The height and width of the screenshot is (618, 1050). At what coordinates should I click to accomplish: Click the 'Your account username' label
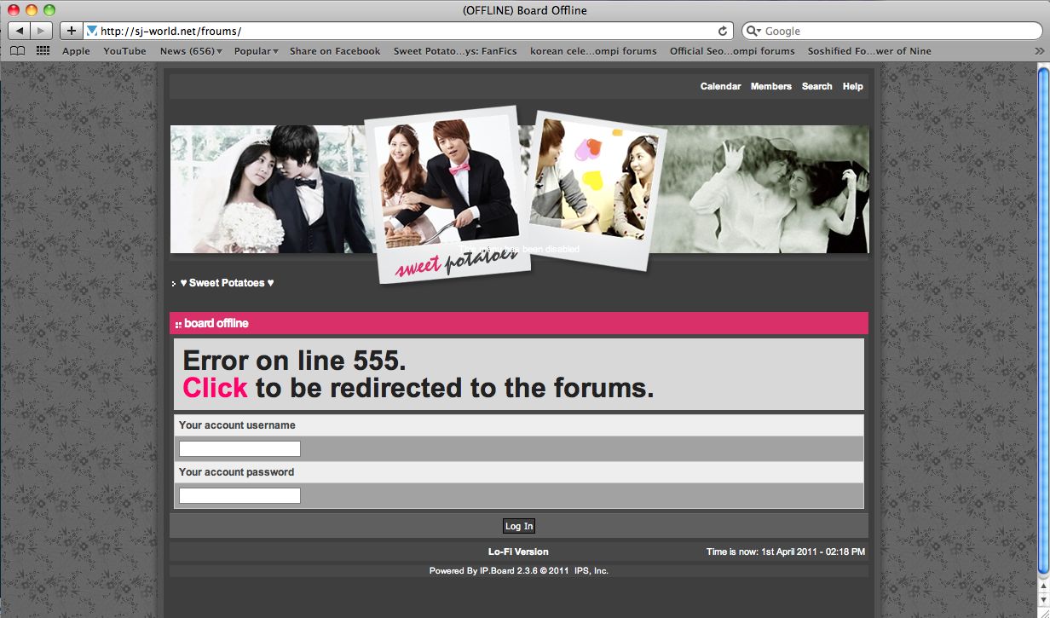point(237,425)
